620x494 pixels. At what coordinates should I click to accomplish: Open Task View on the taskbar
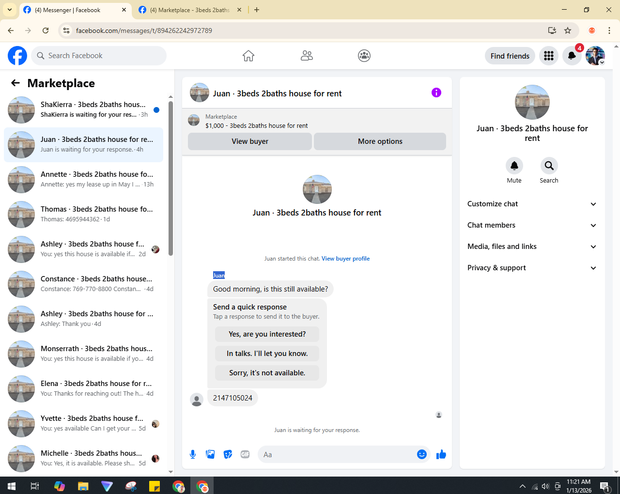[x=35, y=486]
